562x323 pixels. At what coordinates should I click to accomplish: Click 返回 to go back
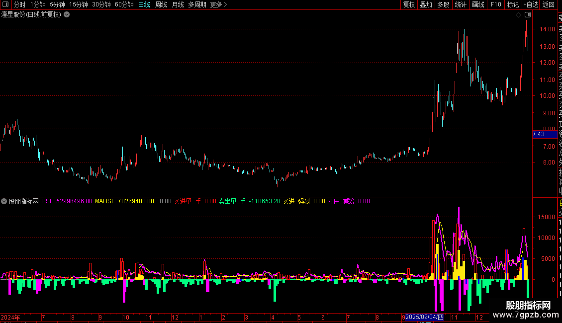pyautogui.click(x=549, y=4)
